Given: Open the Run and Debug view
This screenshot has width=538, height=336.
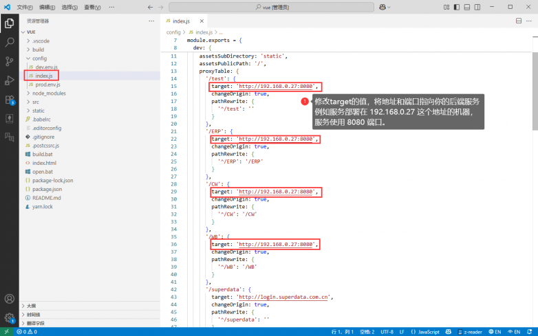Looking at the screenshot, I should (x=10, y=81).
